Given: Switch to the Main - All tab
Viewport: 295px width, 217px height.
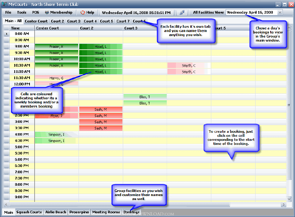Looking at the screenshot, I should pos(13,21).
